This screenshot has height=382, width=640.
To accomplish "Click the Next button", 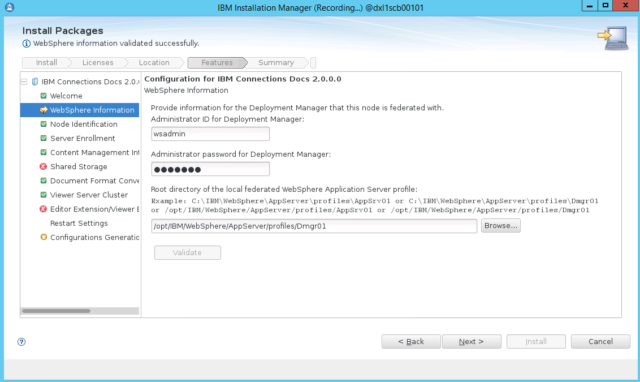I will click(472, 342).
